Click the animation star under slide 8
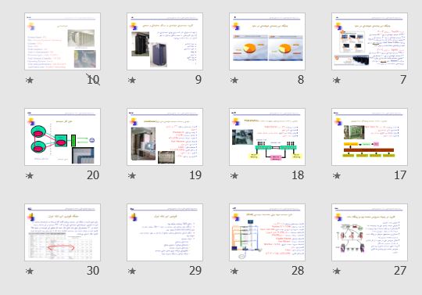Screen dimensions: 422x295 click(234, 80)
